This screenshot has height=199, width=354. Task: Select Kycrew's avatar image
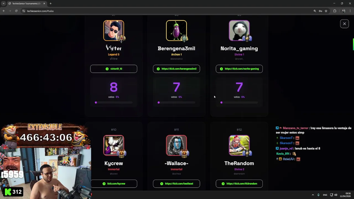[114, 145]
